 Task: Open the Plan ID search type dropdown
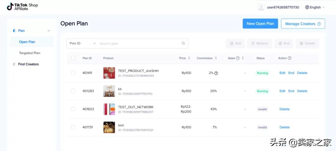pyautogui.click(x=82, y=43)
